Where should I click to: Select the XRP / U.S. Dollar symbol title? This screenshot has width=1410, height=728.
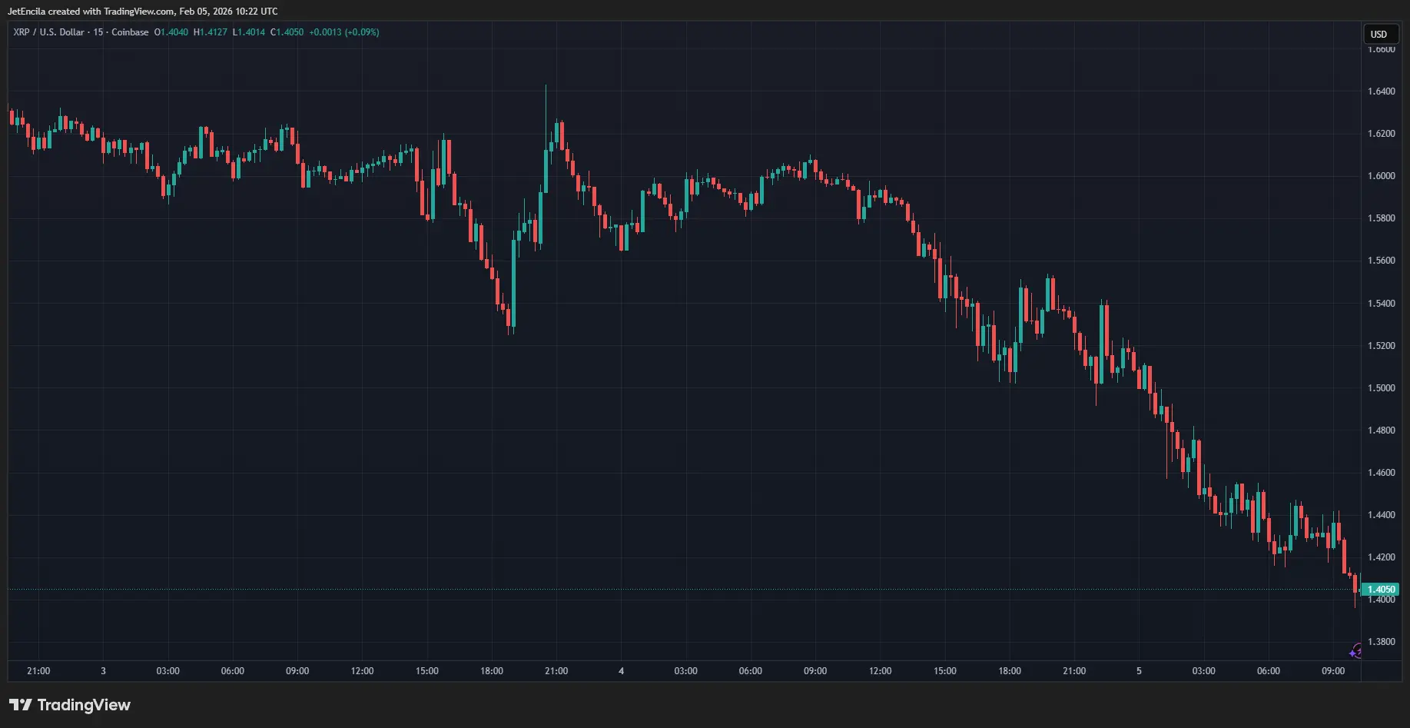click(48, 32)
